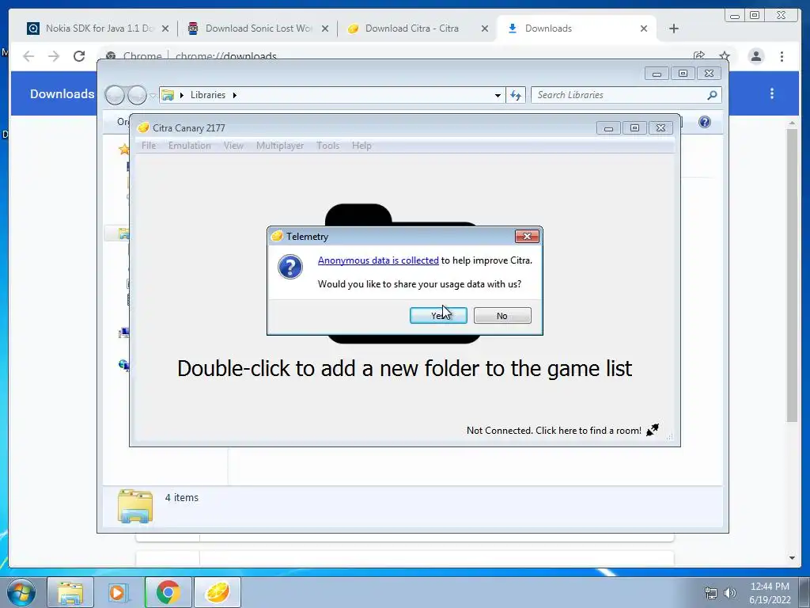Viewport: 810px width, 608px height.
Task: Open the Citra View menu
Action: coord(233,146)
